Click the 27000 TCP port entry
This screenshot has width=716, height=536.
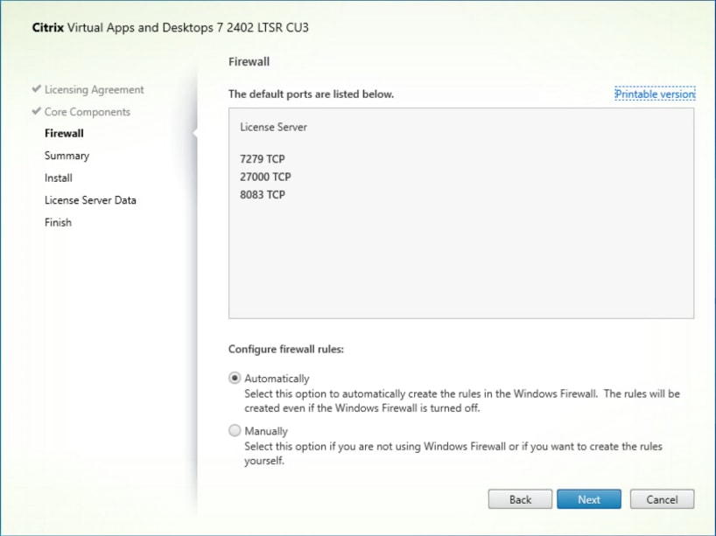[265, 177]
